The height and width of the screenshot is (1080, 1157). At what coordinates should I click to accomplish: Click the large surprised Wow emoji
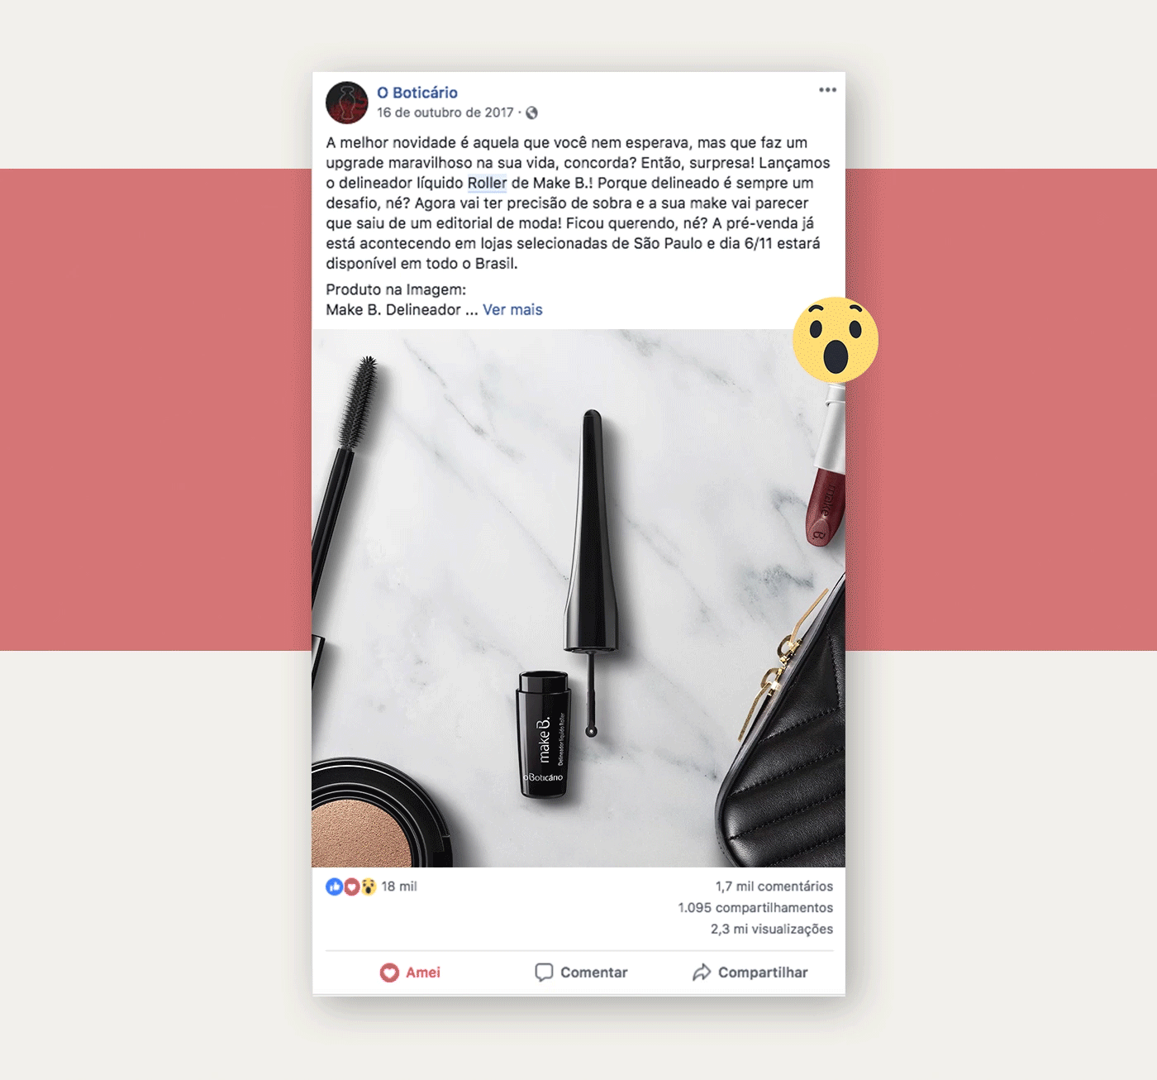836,340
